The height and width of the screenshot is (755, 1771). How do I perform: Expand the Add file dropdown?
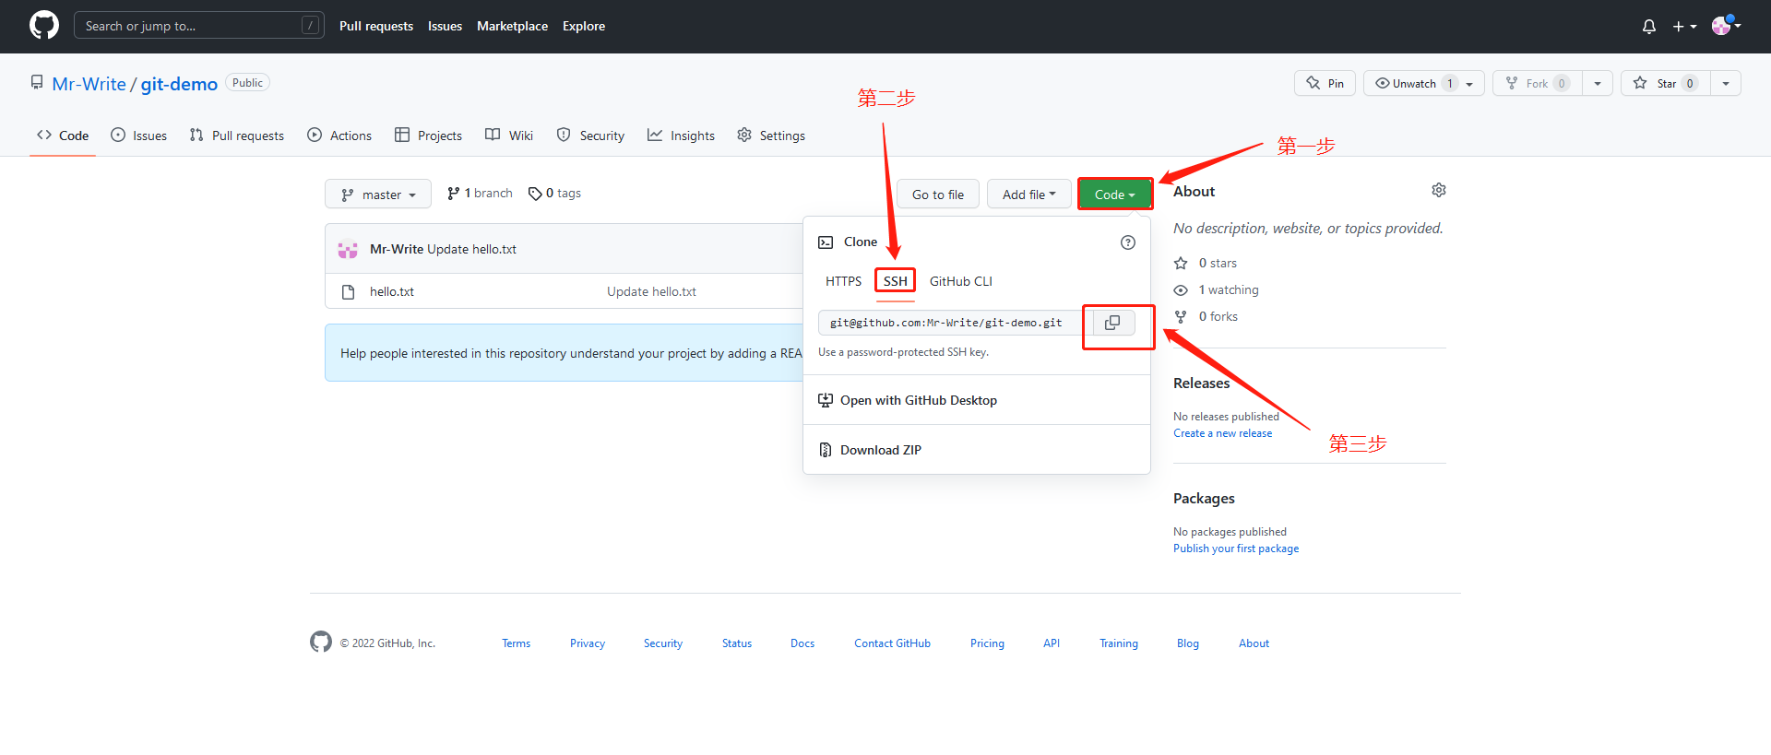click(1029, 195)
